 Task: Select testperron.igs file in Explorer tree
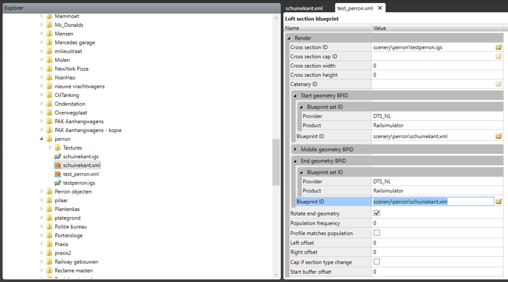tap(78, 183)
